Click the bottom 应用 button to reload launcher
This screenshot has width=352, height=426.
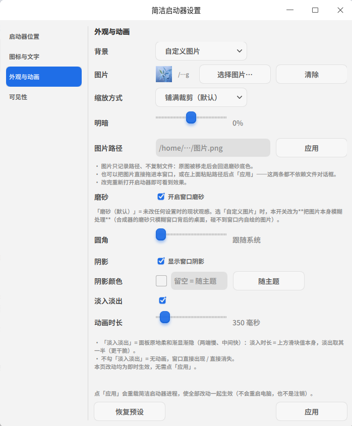pos(312,411)
